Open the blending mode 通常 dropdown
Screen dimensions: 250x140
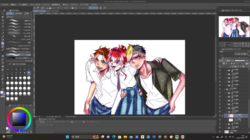coord(229,61)
